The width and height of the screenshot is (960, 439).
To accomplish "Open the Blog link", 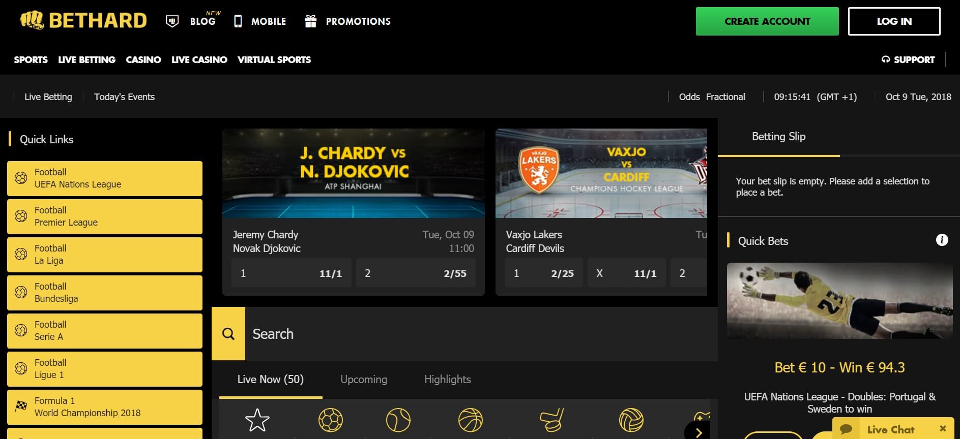I will point(203,21).
